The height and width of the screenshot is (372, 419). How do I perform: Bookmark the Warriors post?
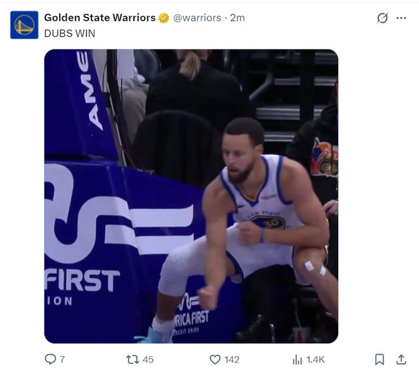click(380, 359)
